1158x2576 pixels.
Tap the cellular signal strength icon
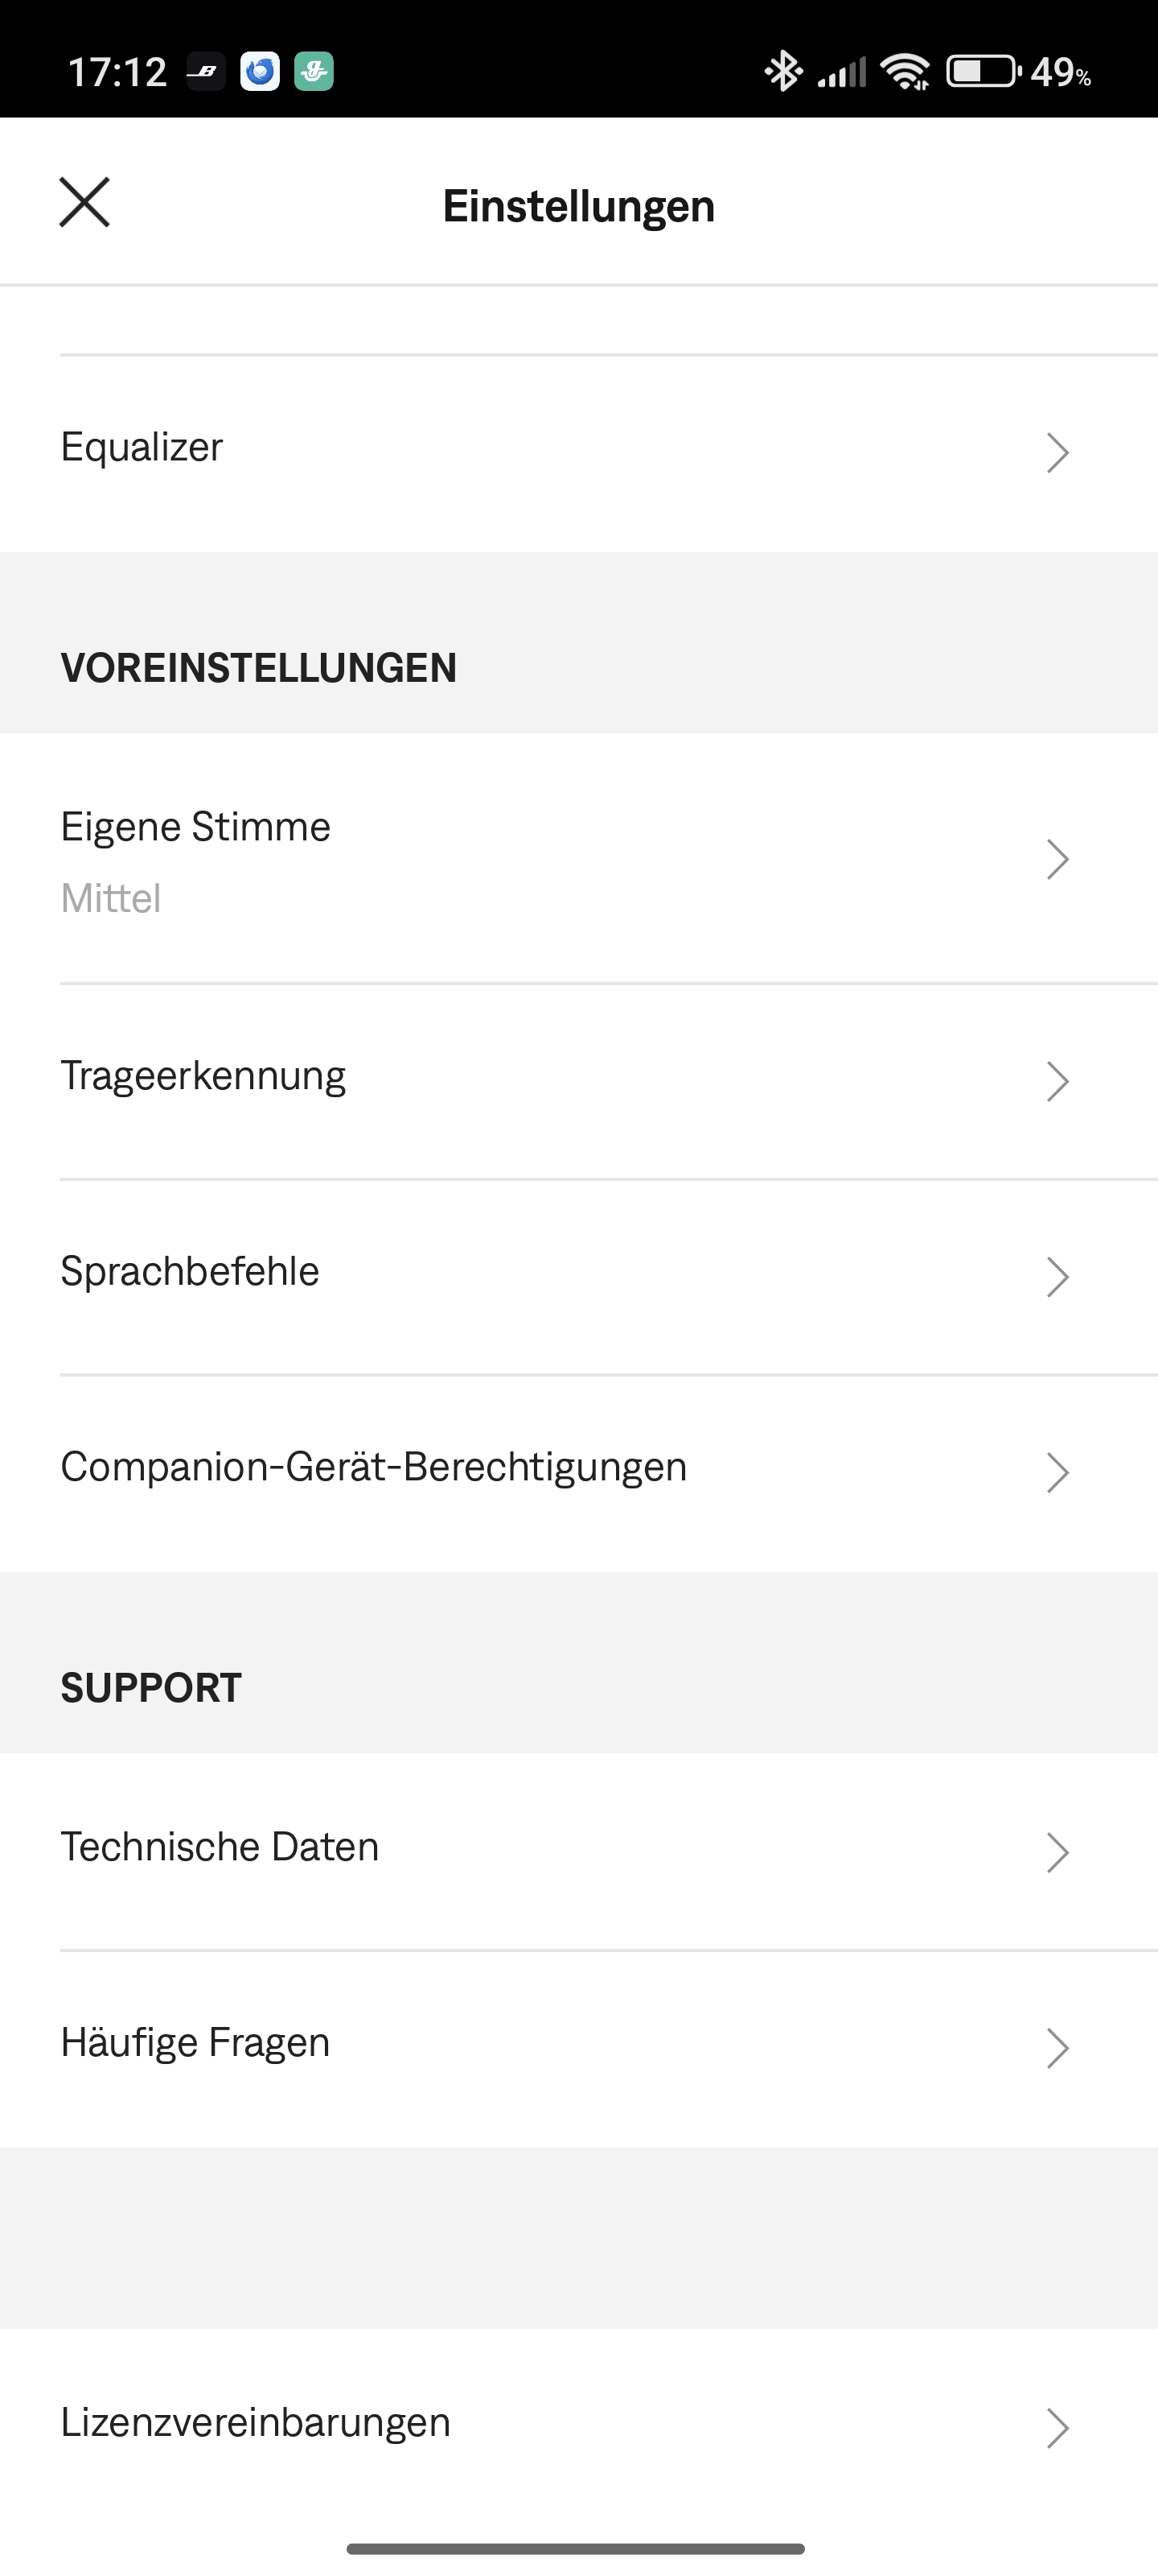tap(842, 72)
